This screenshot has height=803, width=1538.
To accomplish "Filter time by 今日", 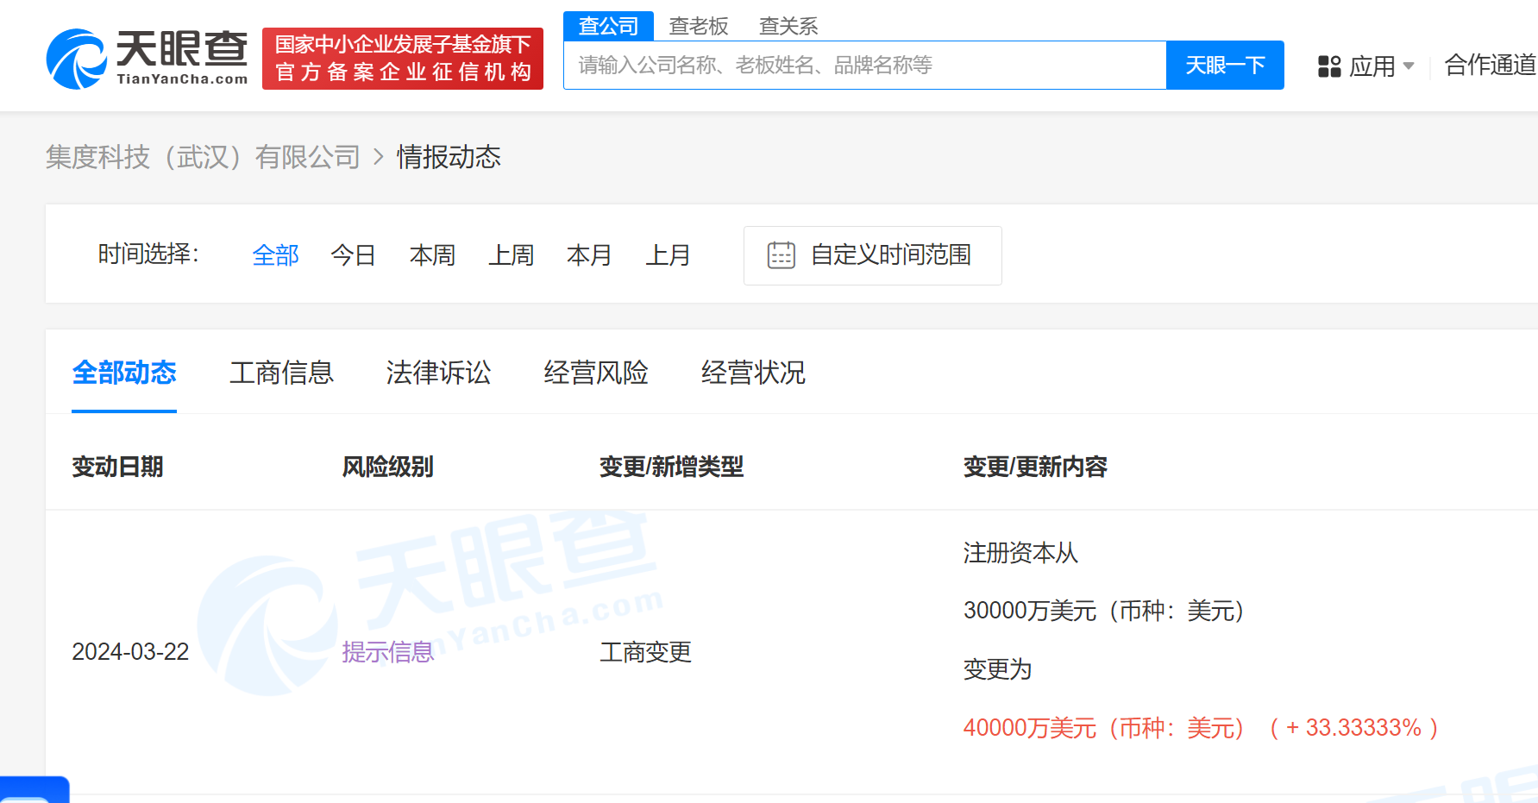I will (354, 255).
